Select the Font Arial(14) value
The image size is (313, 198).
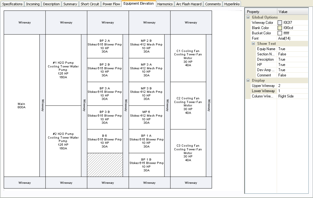[x=292, y=38]
